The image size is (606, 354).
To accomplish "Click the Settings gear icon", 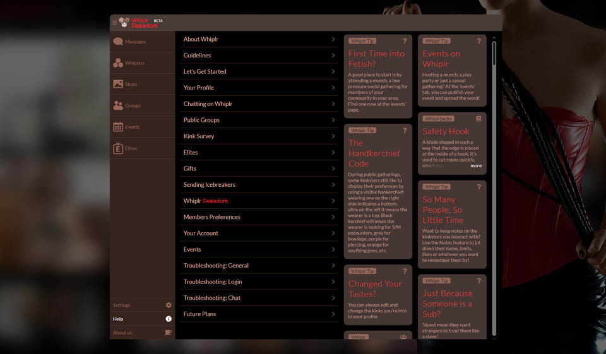I will (x=169, y=305).
